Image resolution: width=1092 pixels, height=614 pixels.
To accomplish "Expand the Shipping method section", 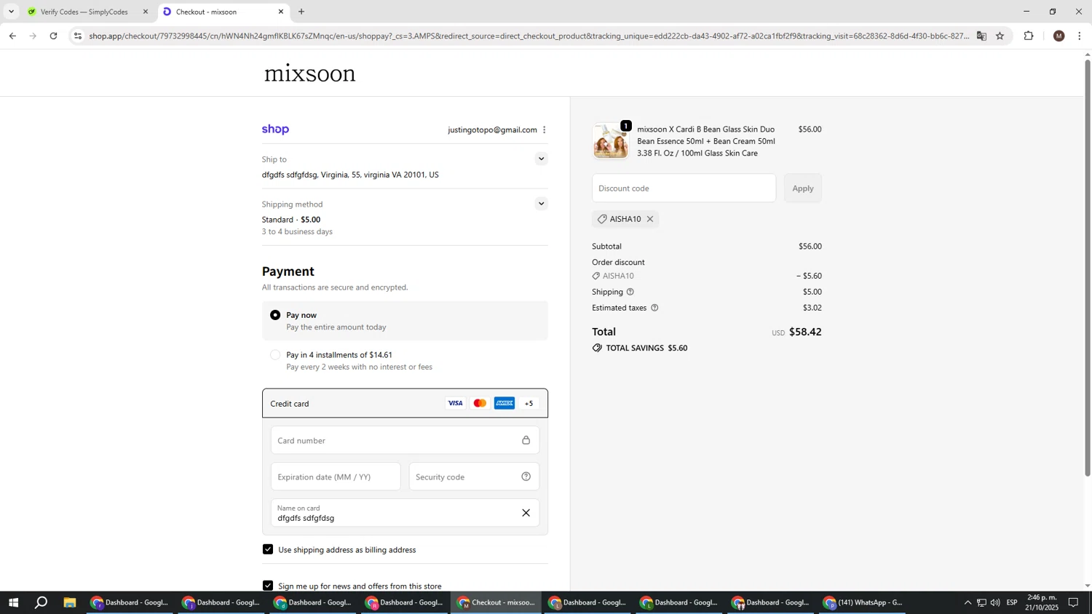I will point(541,204).
